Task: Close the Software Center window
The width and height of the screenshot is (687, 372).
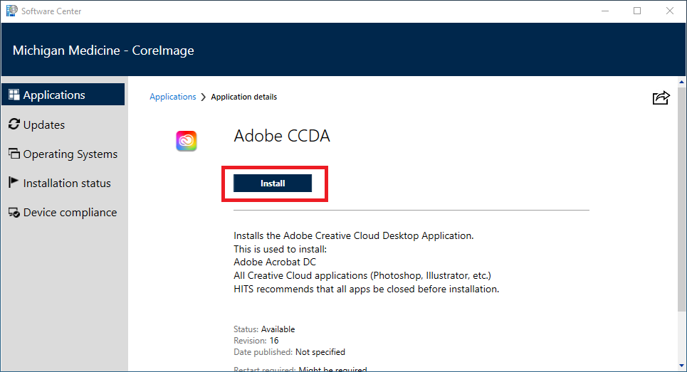Action: point(670,11)
